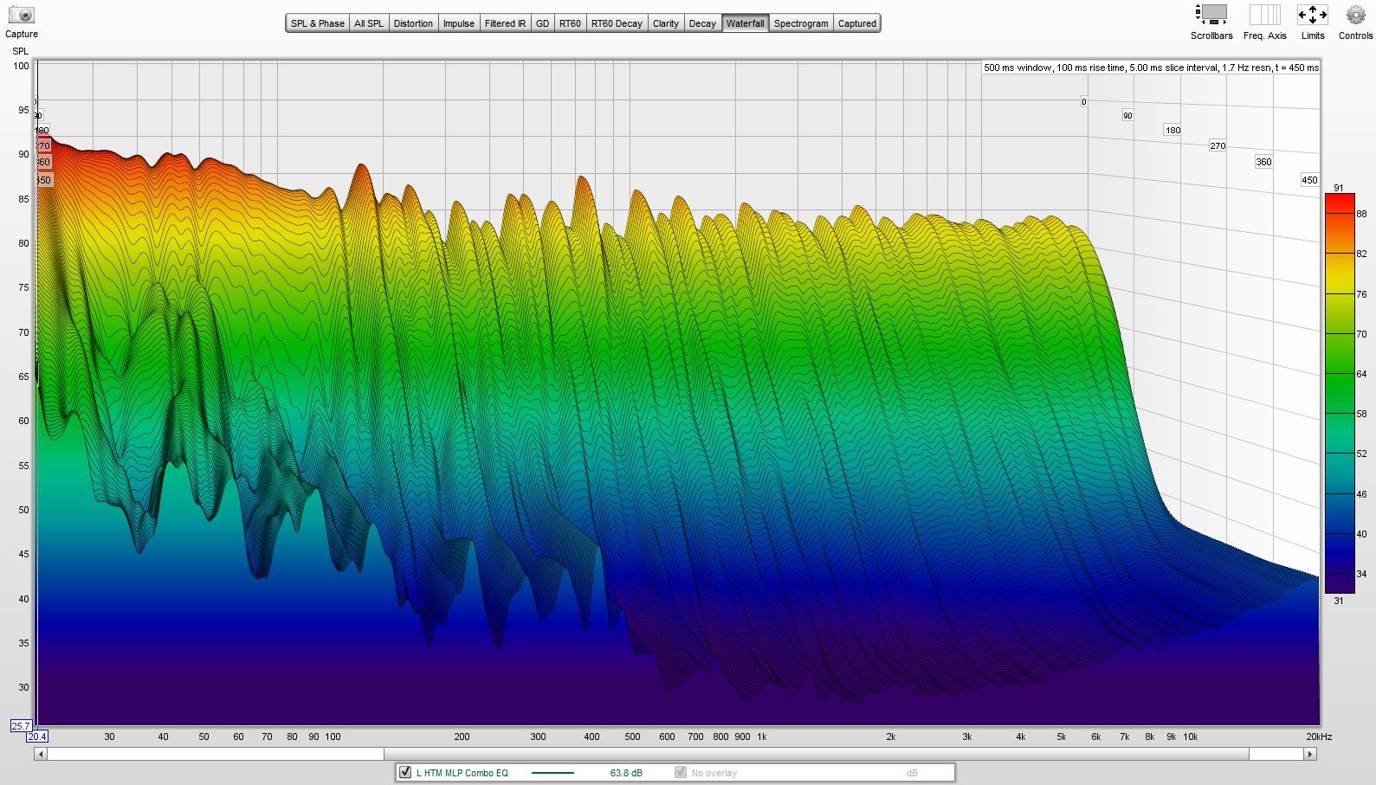Click the waterfall window settings caption text
Image resolution: width=1376 pixels, height=785 pixels.
pos(1151,68)
